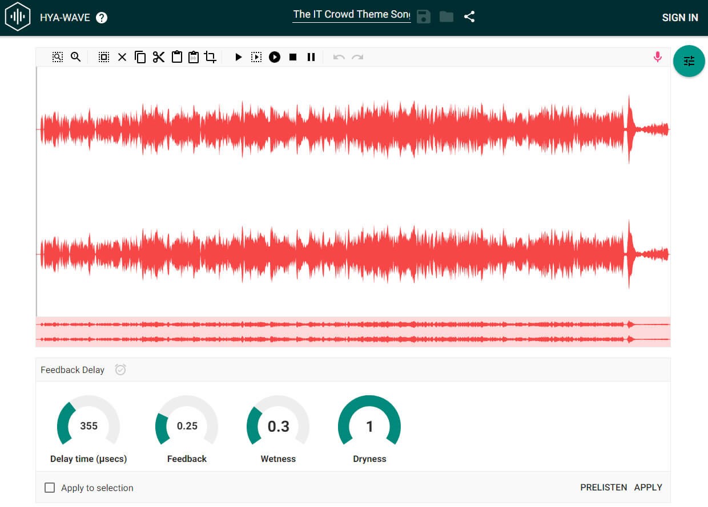Enable the Apply to selection checkbox
The image size is (708, 507).
click(50, 488)
